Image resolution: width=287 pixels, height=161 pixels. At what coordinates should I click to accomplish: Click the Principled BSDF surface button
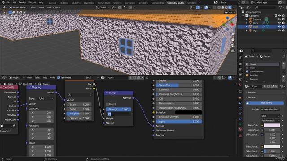270,110
